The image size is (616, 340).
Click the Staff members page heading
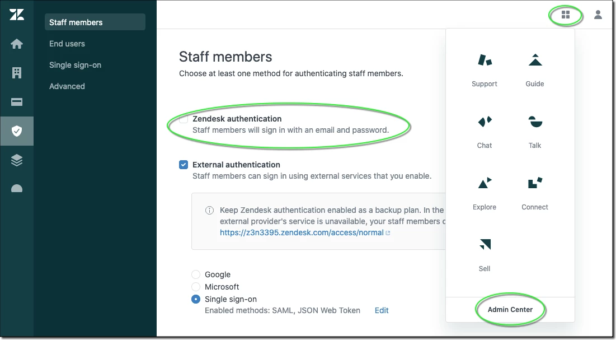click(x=225, y=57)
